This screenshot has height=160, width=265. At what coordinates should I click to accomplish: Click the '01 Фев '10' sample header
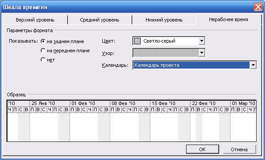click(90, 103)
